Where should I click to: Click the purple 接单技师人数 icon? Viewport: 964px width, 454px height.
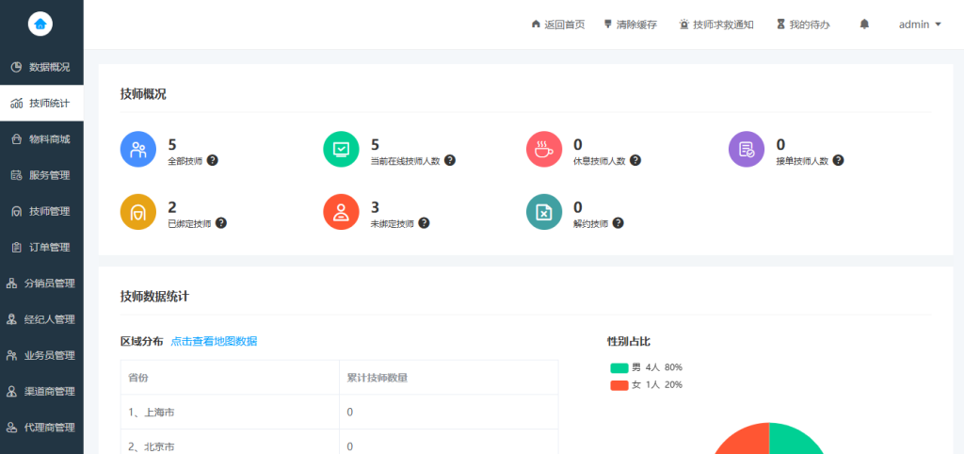click(747, 149)
